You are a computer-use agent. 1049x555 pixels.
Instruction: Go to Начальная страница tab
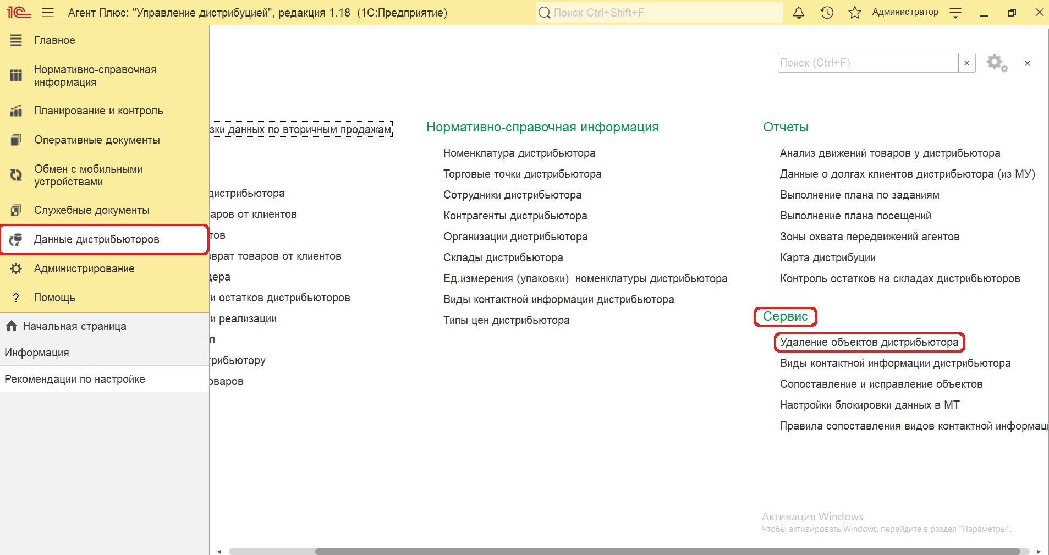pos(105,326)
